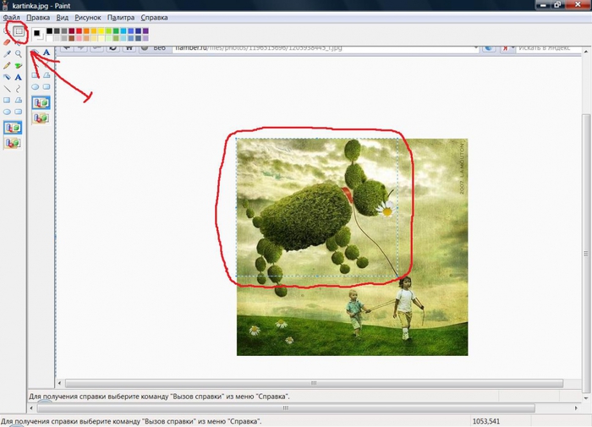Pick the bright yellow palette swatch
592x427 pixels.
(x=101, y=31)
